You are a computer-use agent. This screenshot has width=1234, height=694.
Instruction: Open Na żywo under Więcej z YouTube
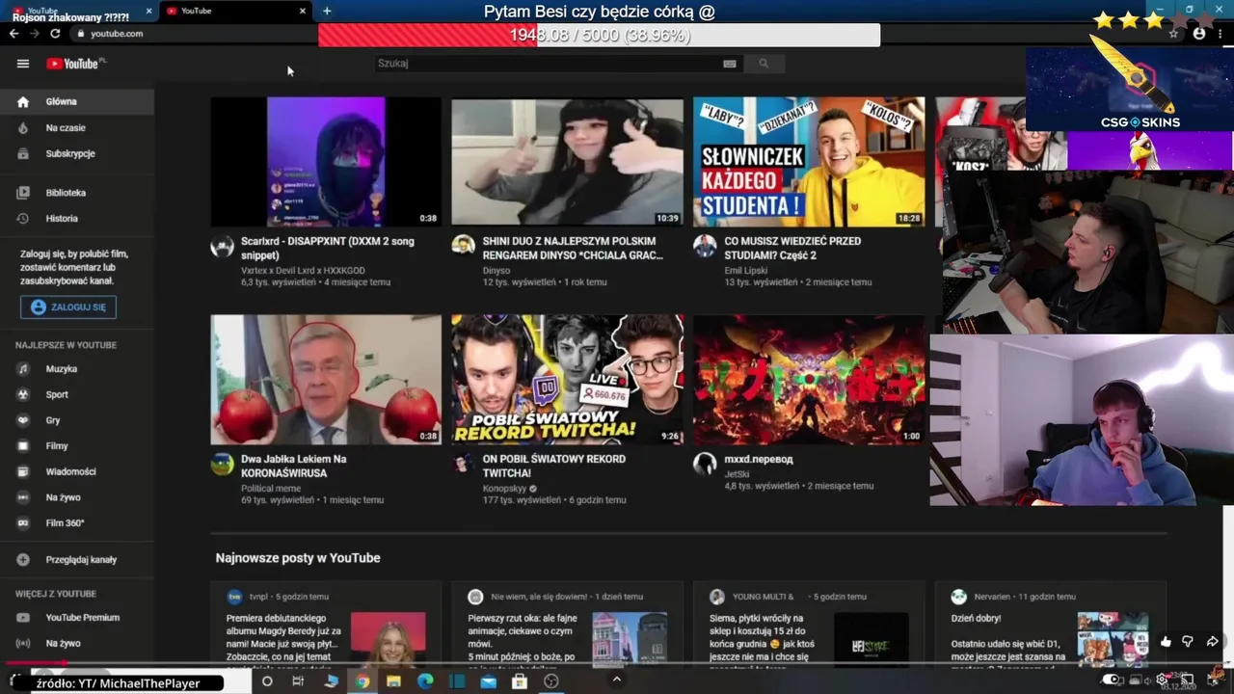pyautogui.click(x=77, y=643)
